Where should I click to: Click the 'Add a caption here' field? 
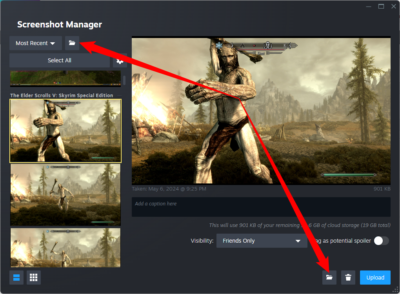point(261,207)
